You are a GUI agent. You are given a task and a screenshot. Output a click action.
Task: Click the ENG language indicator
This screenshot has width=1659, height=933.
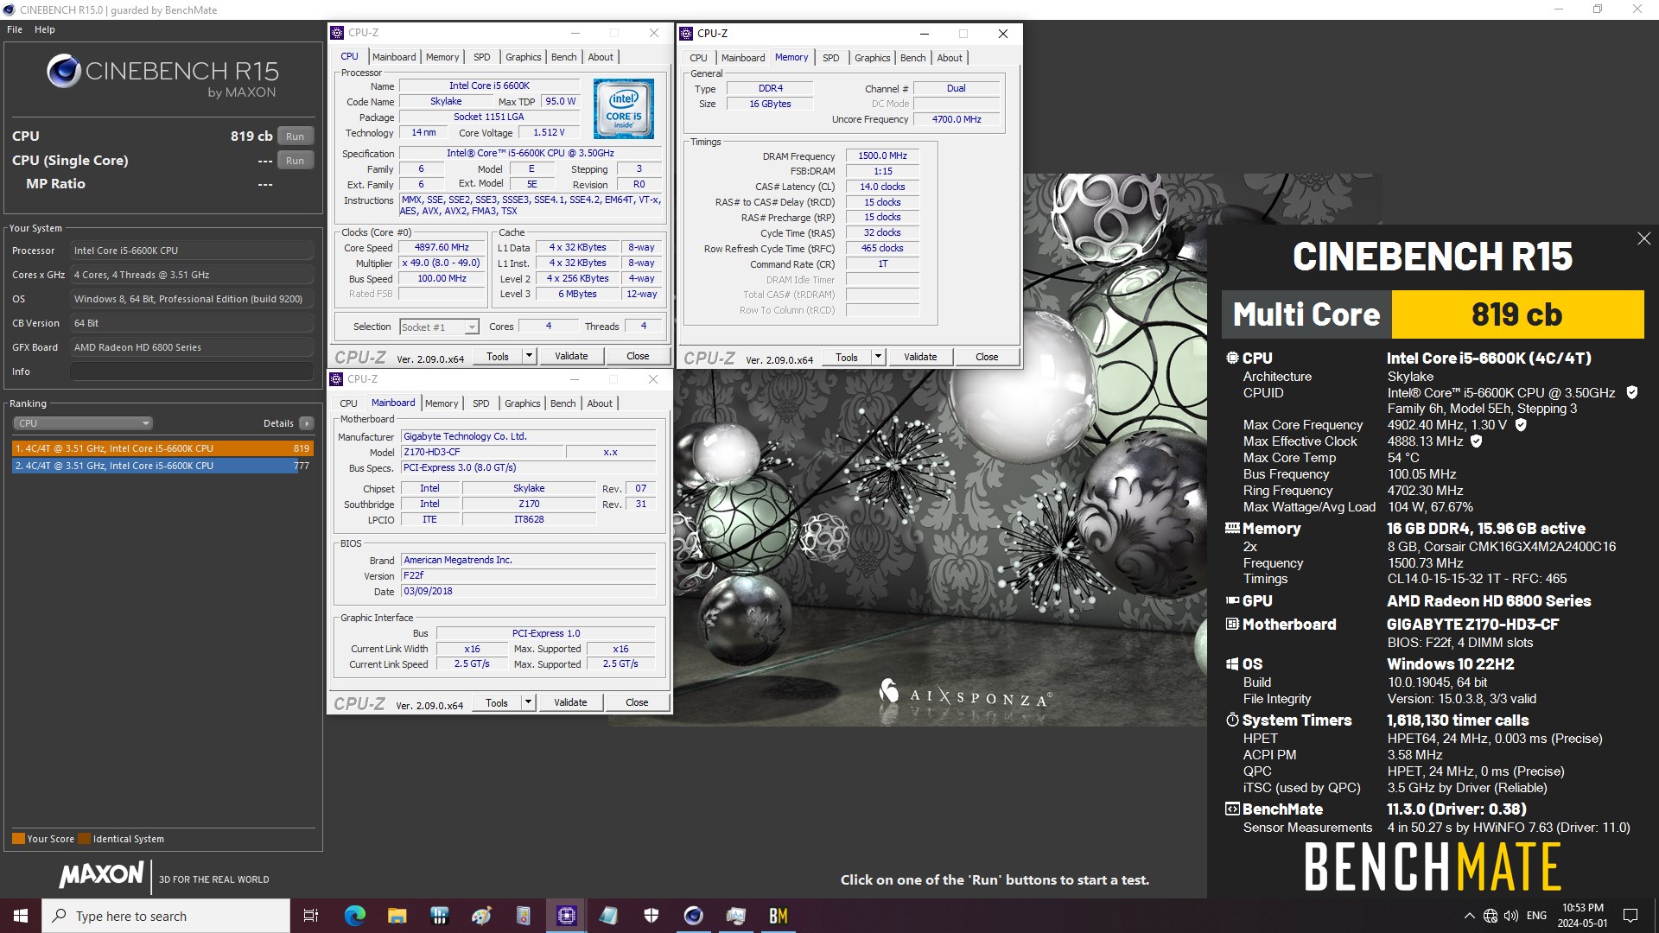[x=1536, y=916]
